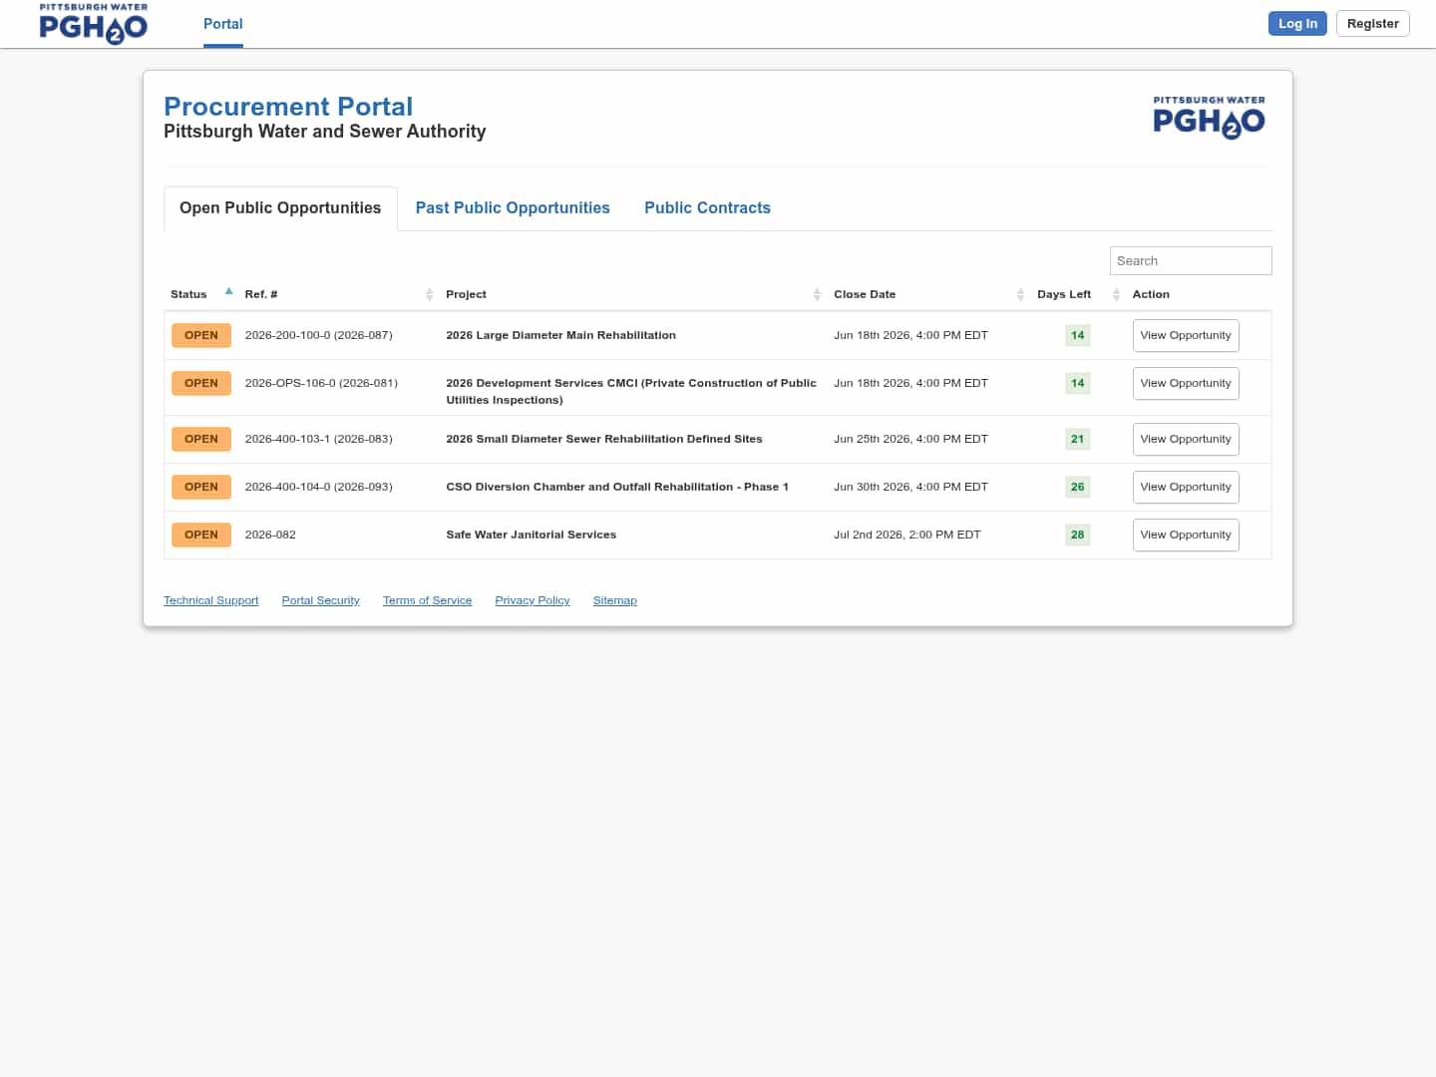The image size is (1436, 1077).
Task: View Opportunity for 2026 Large Diameter Main Rehabilitation
Action: pos(1186,335)
